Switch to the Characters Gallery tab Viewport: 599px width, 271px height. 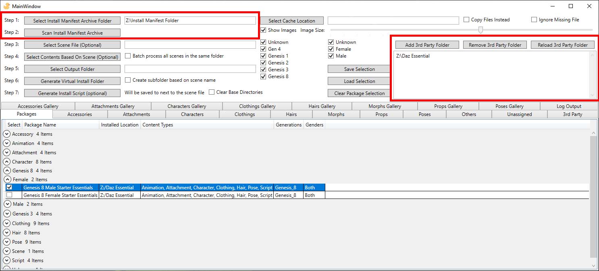(x=187, y=106)
